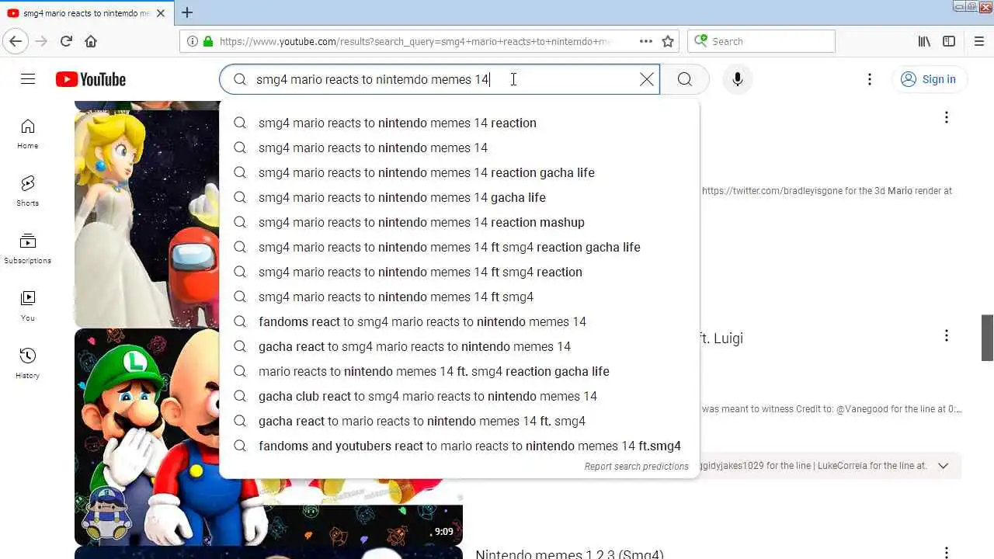
Task: Expand the description chevron below Luigi video
Action: pyautogui.click(x=944, y=466)
